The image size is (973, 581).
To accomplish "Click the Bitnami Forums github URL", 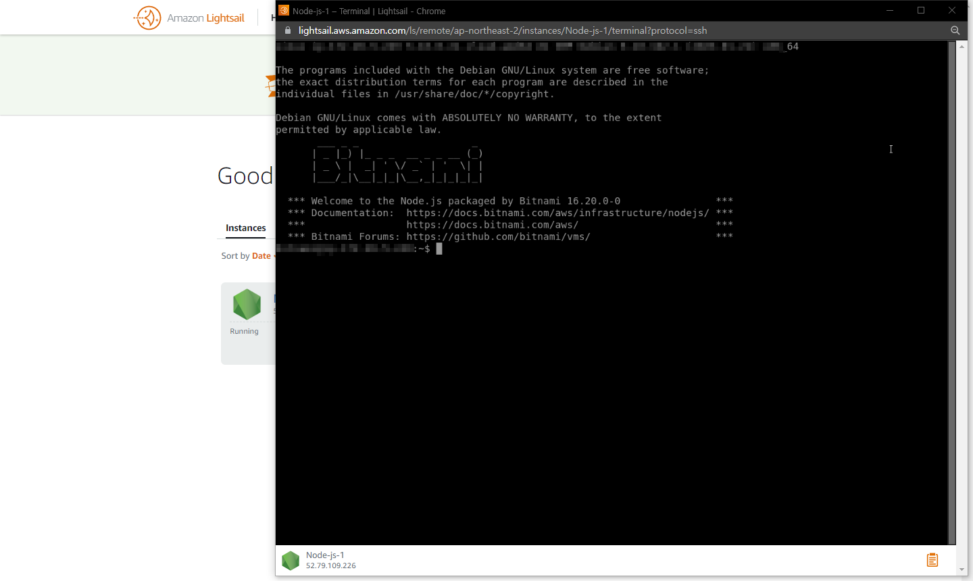I will 499,236.
